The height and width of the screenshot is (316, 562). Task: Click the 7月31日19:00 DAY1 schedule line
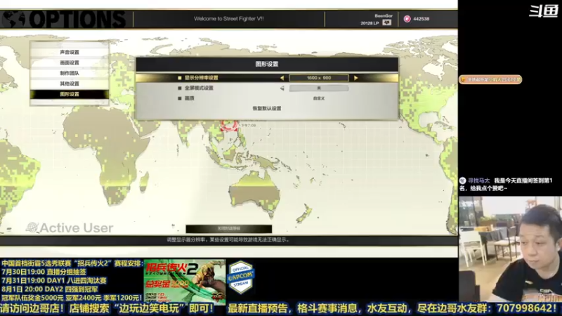coord(54,280)
